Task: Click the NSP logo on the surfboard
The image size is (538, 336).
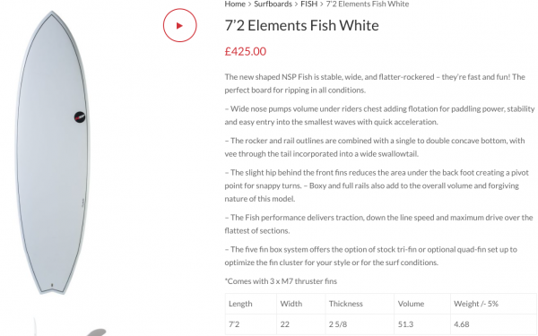Action: tap(80, 116)
